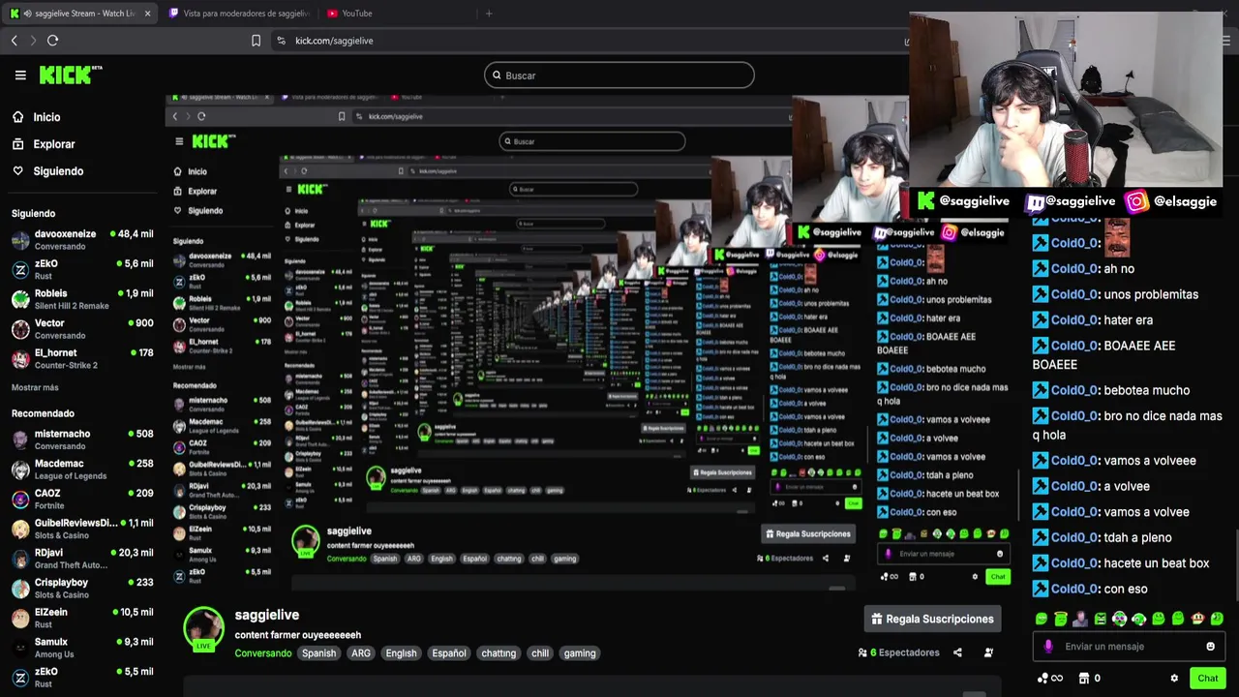
Task: Reload the page with the refresh icon
Action: click(52, 41)
